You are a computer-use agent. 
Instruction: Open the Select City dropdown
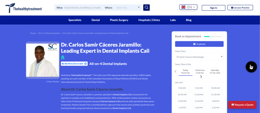click(128, 8)
